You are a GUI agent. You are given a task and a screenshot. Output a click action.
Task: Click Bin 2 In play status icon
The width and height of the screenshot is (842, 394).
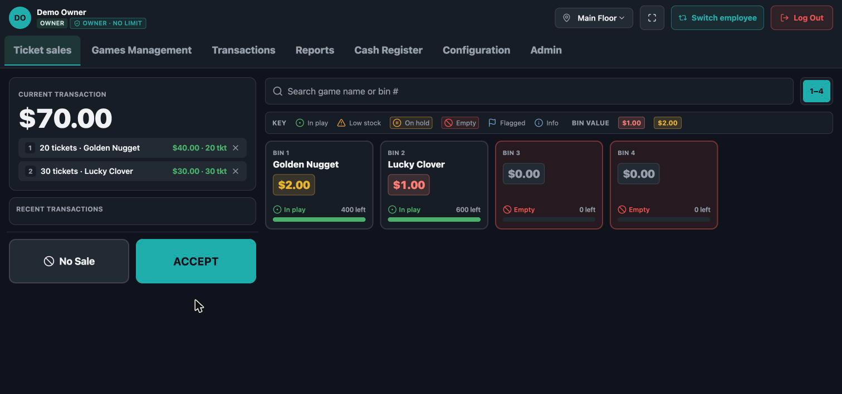392,210
